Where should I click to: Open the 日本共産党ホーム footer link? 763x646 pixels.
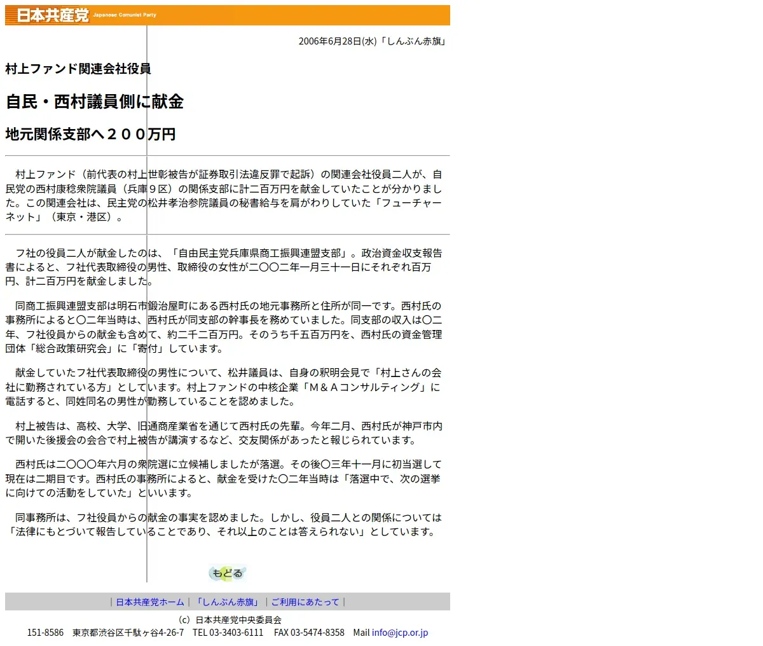(x=150, y=602)
